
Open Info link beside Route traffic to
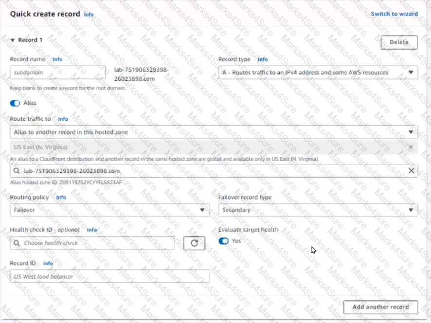pyautogui.click(x=63, y=119)
